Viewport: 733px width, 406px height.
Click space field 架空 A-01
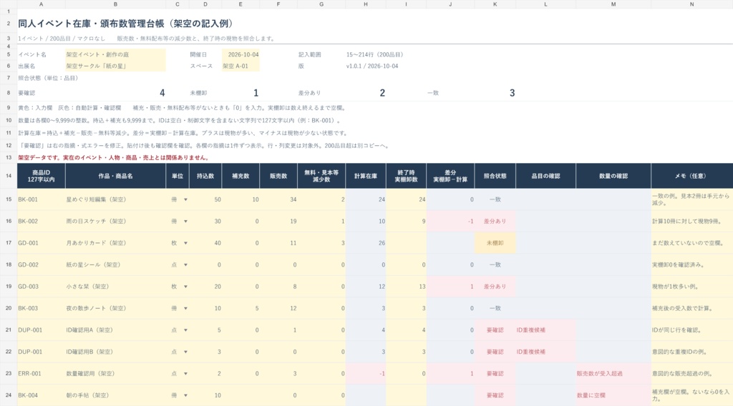241,66
